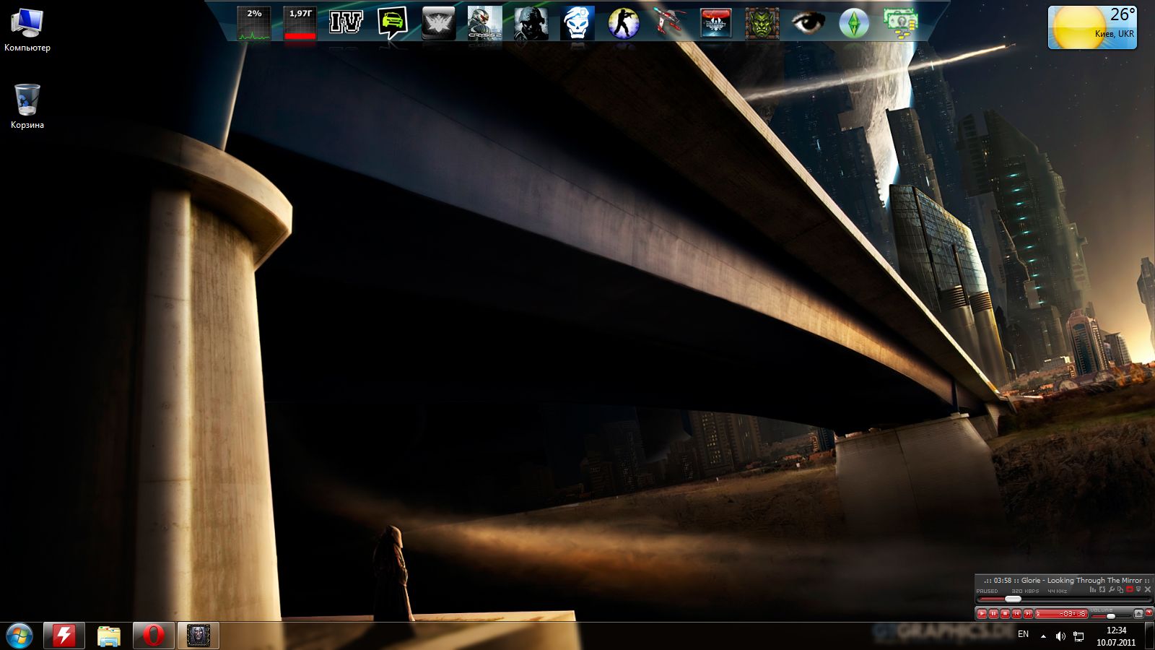
Task: Click the eject button in the music player
Action: [1138, 614]
